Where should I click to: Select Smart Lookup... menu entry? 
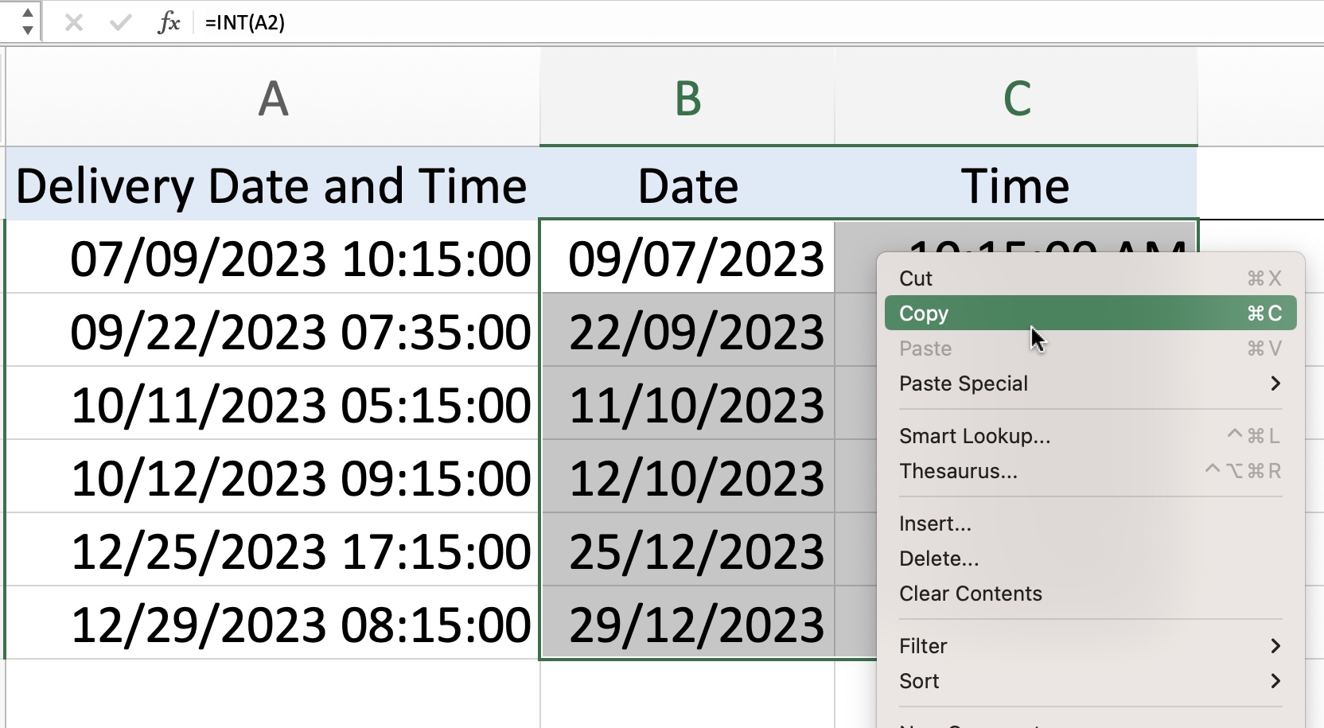[1090, 436]
